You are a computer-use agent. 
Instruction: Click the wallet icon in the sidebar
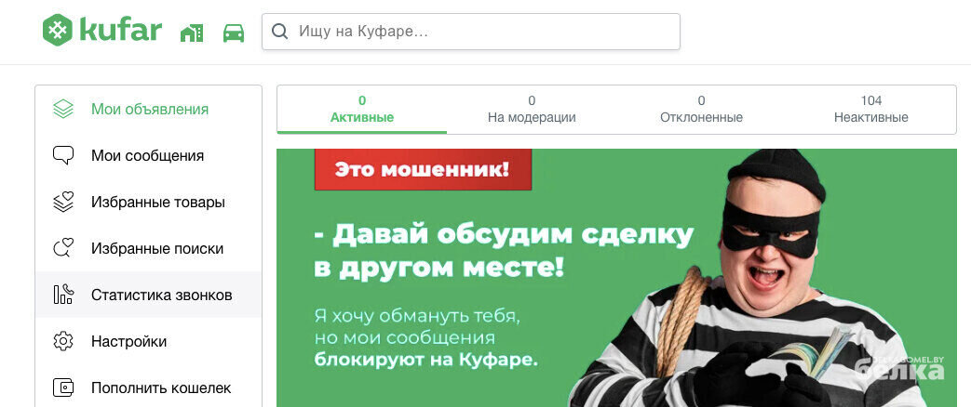[63, 387]
